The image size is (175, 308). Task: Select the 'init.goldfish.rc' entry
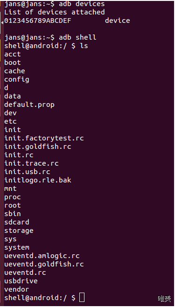[x=38, y=147]
